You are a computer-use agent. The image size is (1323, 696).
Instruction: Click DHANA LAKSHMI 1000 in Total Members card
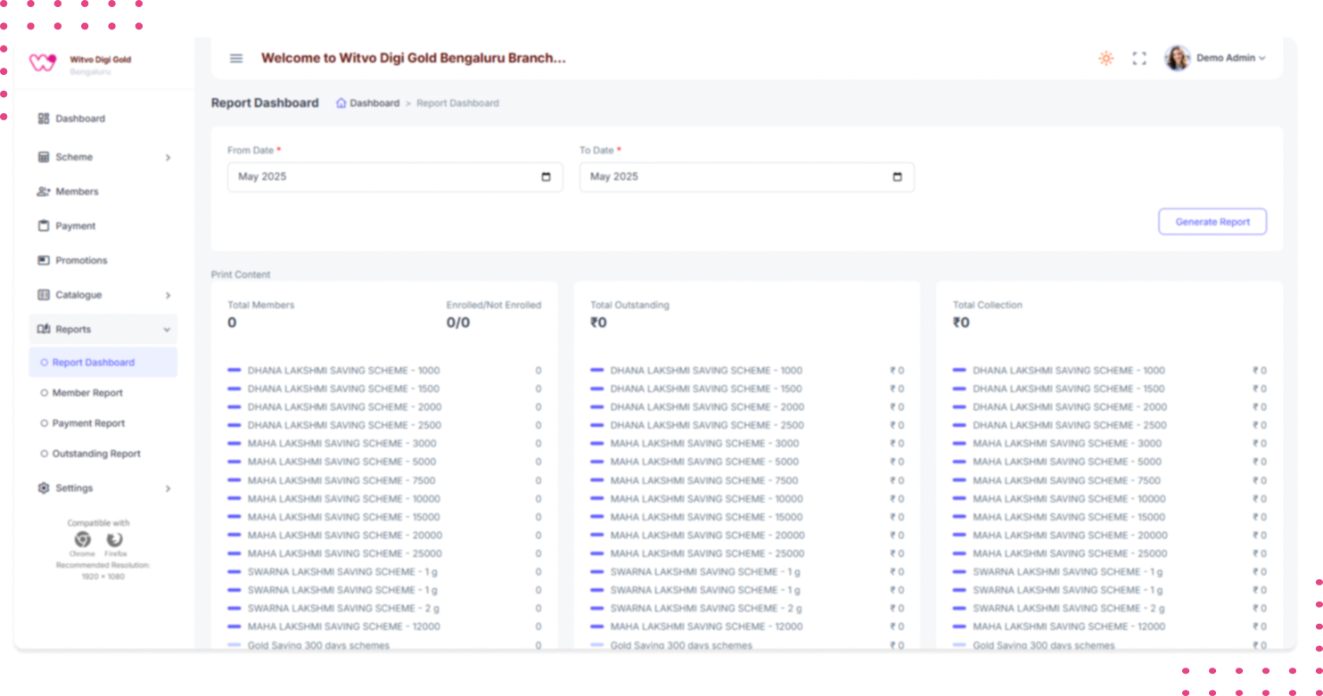click(343, 370)
